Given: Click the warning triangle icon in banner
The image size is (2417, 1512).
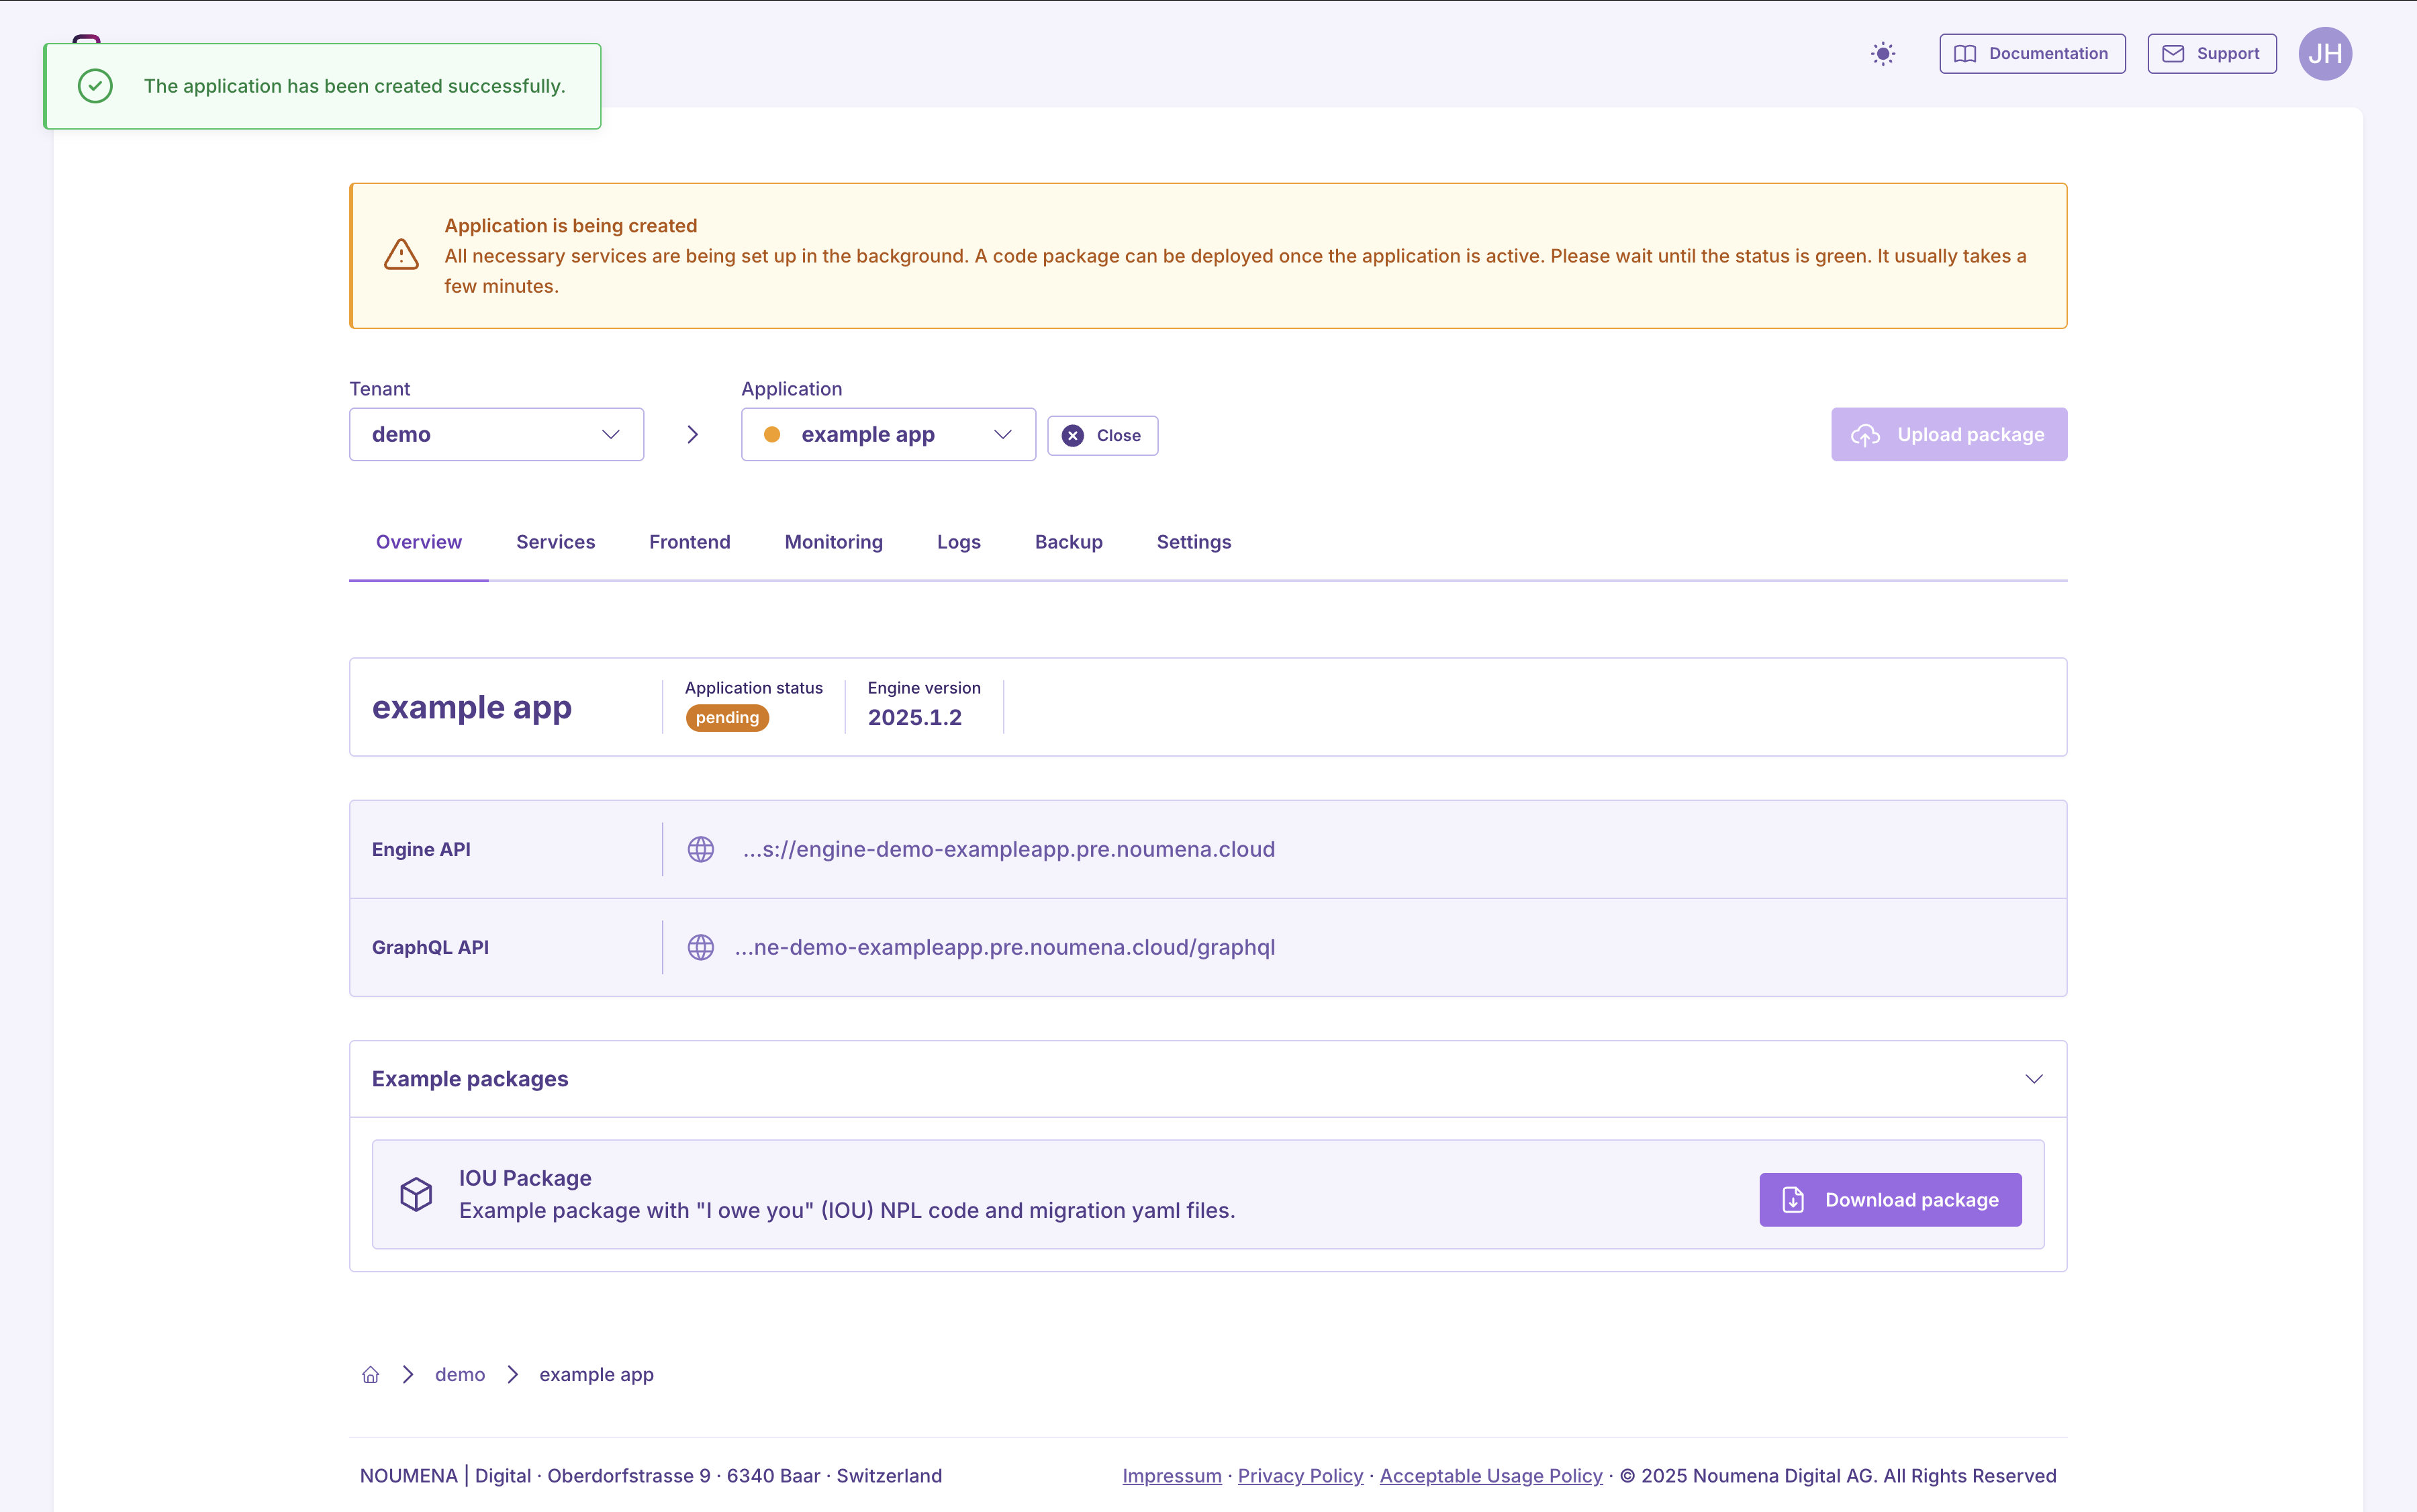Looking at the screenshot, I should point(401,255).
